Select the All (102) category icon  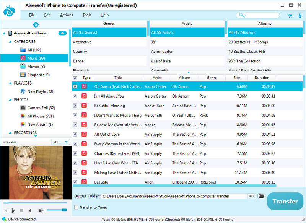[23, 50]
